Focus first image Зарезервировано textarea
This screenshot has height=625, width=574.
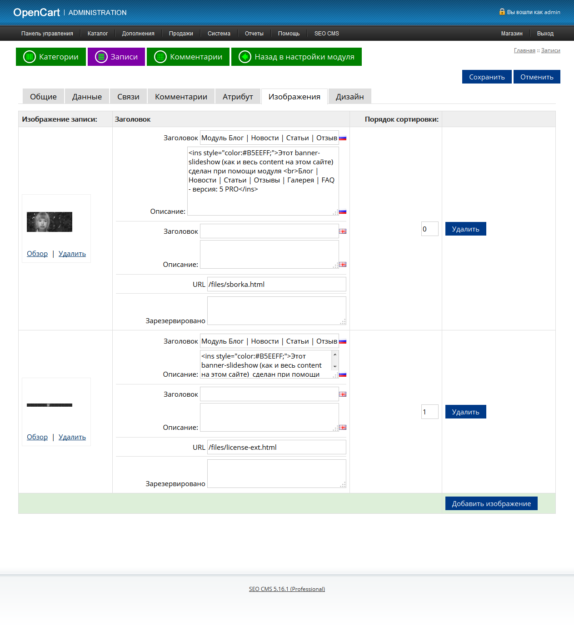click(x=277, y=310)
